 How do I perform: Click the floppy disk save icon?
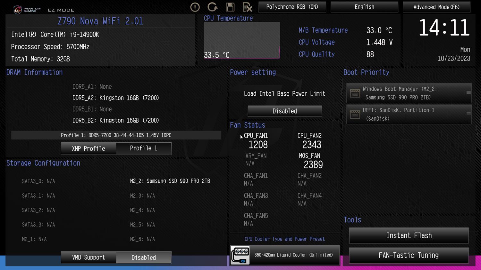click(230, 7)
